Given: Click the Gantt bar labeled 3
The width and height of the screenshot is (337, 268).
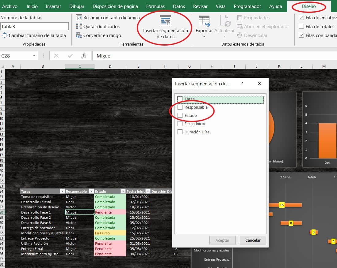Looking at the screenshot, I should (x=314, y=232).
